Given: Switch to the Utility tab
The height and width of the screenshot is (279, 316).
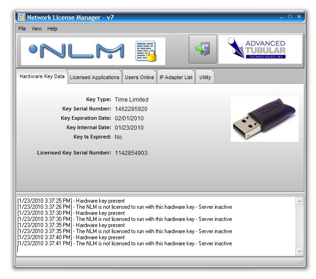Looking at the screenshot, I should click(x=205, y=77).
